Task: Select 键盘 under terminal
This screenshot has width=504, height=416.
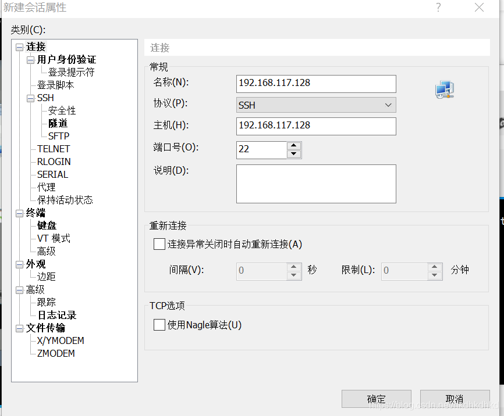Action: 47,225
